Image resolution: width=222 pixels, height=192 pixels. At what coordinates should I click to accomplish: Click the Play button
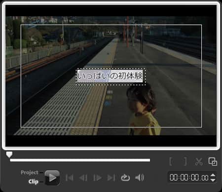[x=52, y=178]
